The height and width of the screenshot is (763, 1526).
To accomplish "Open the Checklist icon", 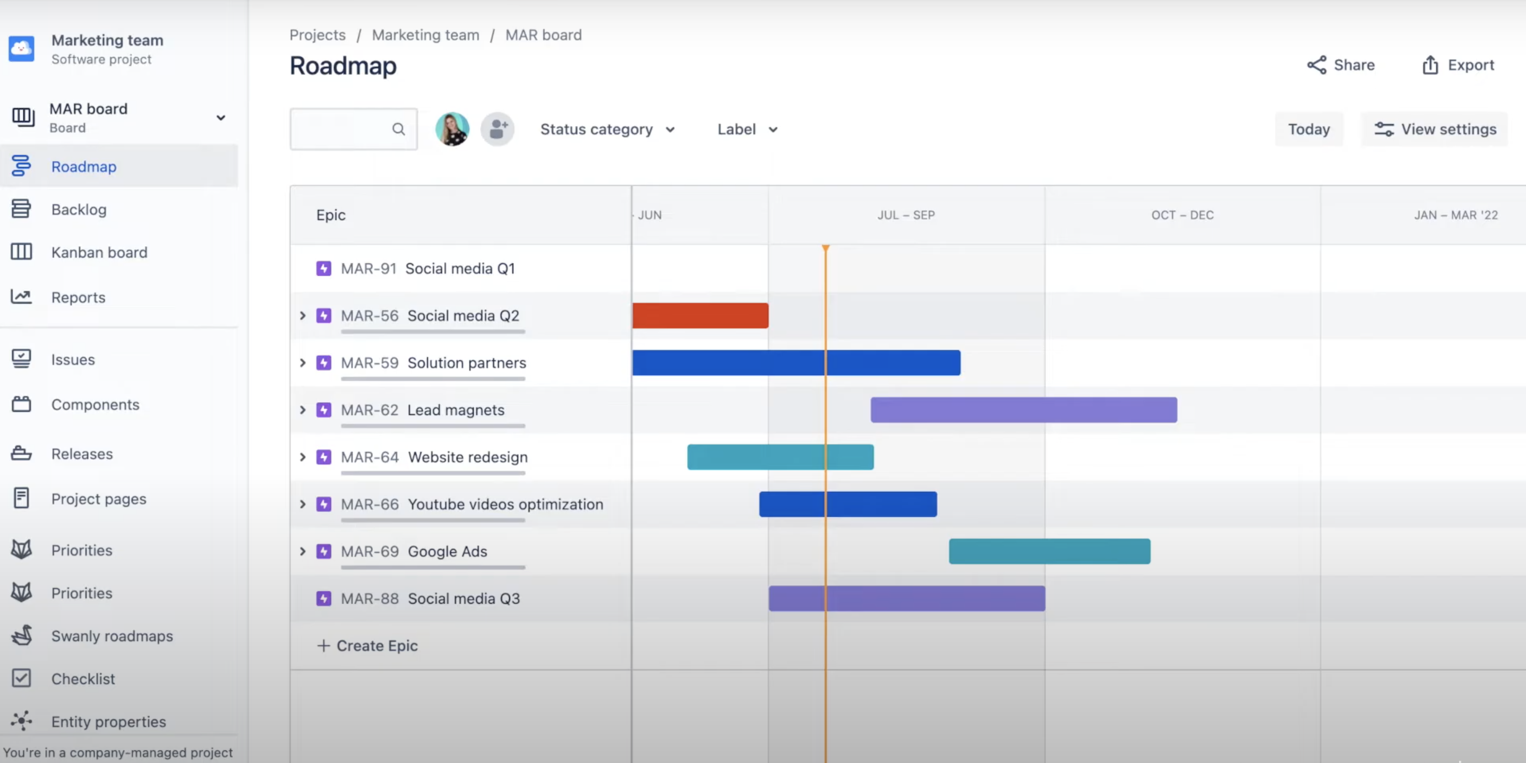I will coord(21,678).
